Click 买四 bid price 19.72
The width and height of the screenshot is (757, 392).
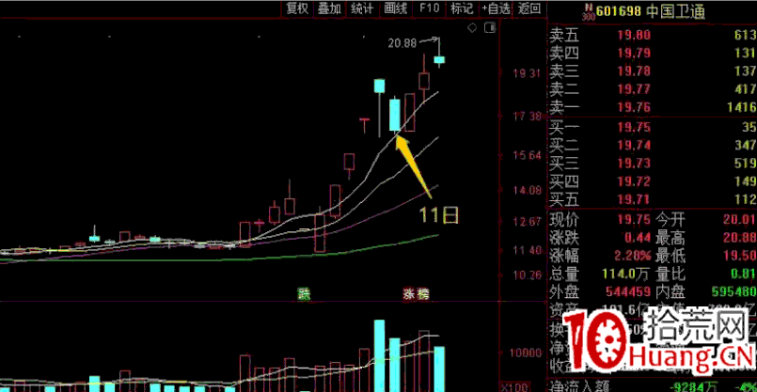(636, 181)
